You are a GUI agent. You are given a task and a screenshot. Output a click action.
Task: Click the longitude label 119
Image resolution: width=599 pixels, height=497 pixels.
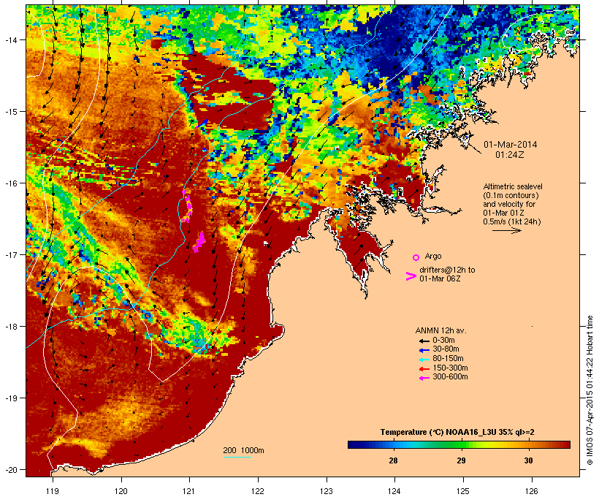click(x=53, y=491)
